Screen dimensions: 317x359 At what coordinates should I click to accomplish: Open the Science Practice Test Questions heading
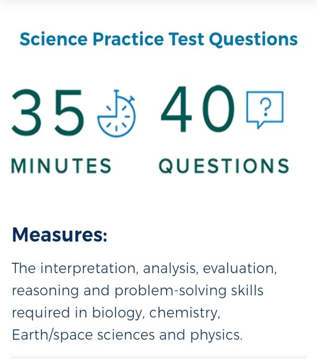158,39
